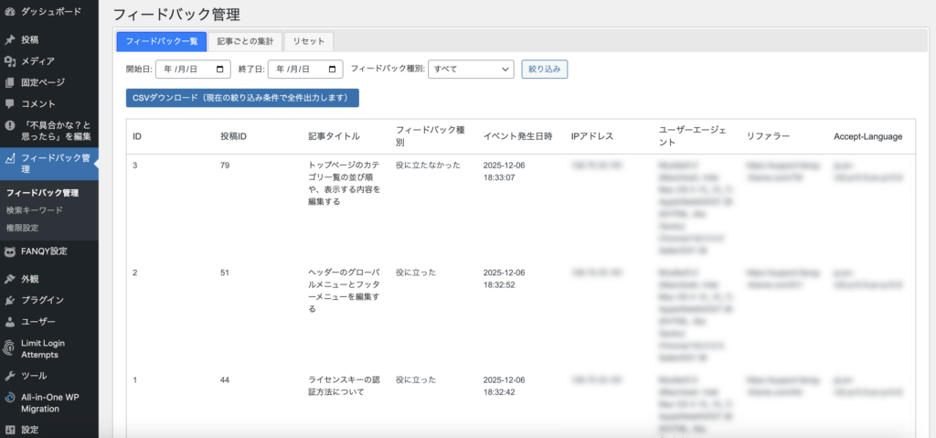Click the Users person icon
Image resolution: width=936 pixels, height=438 pixels.
pyautogui.click(x=9, y=322)
